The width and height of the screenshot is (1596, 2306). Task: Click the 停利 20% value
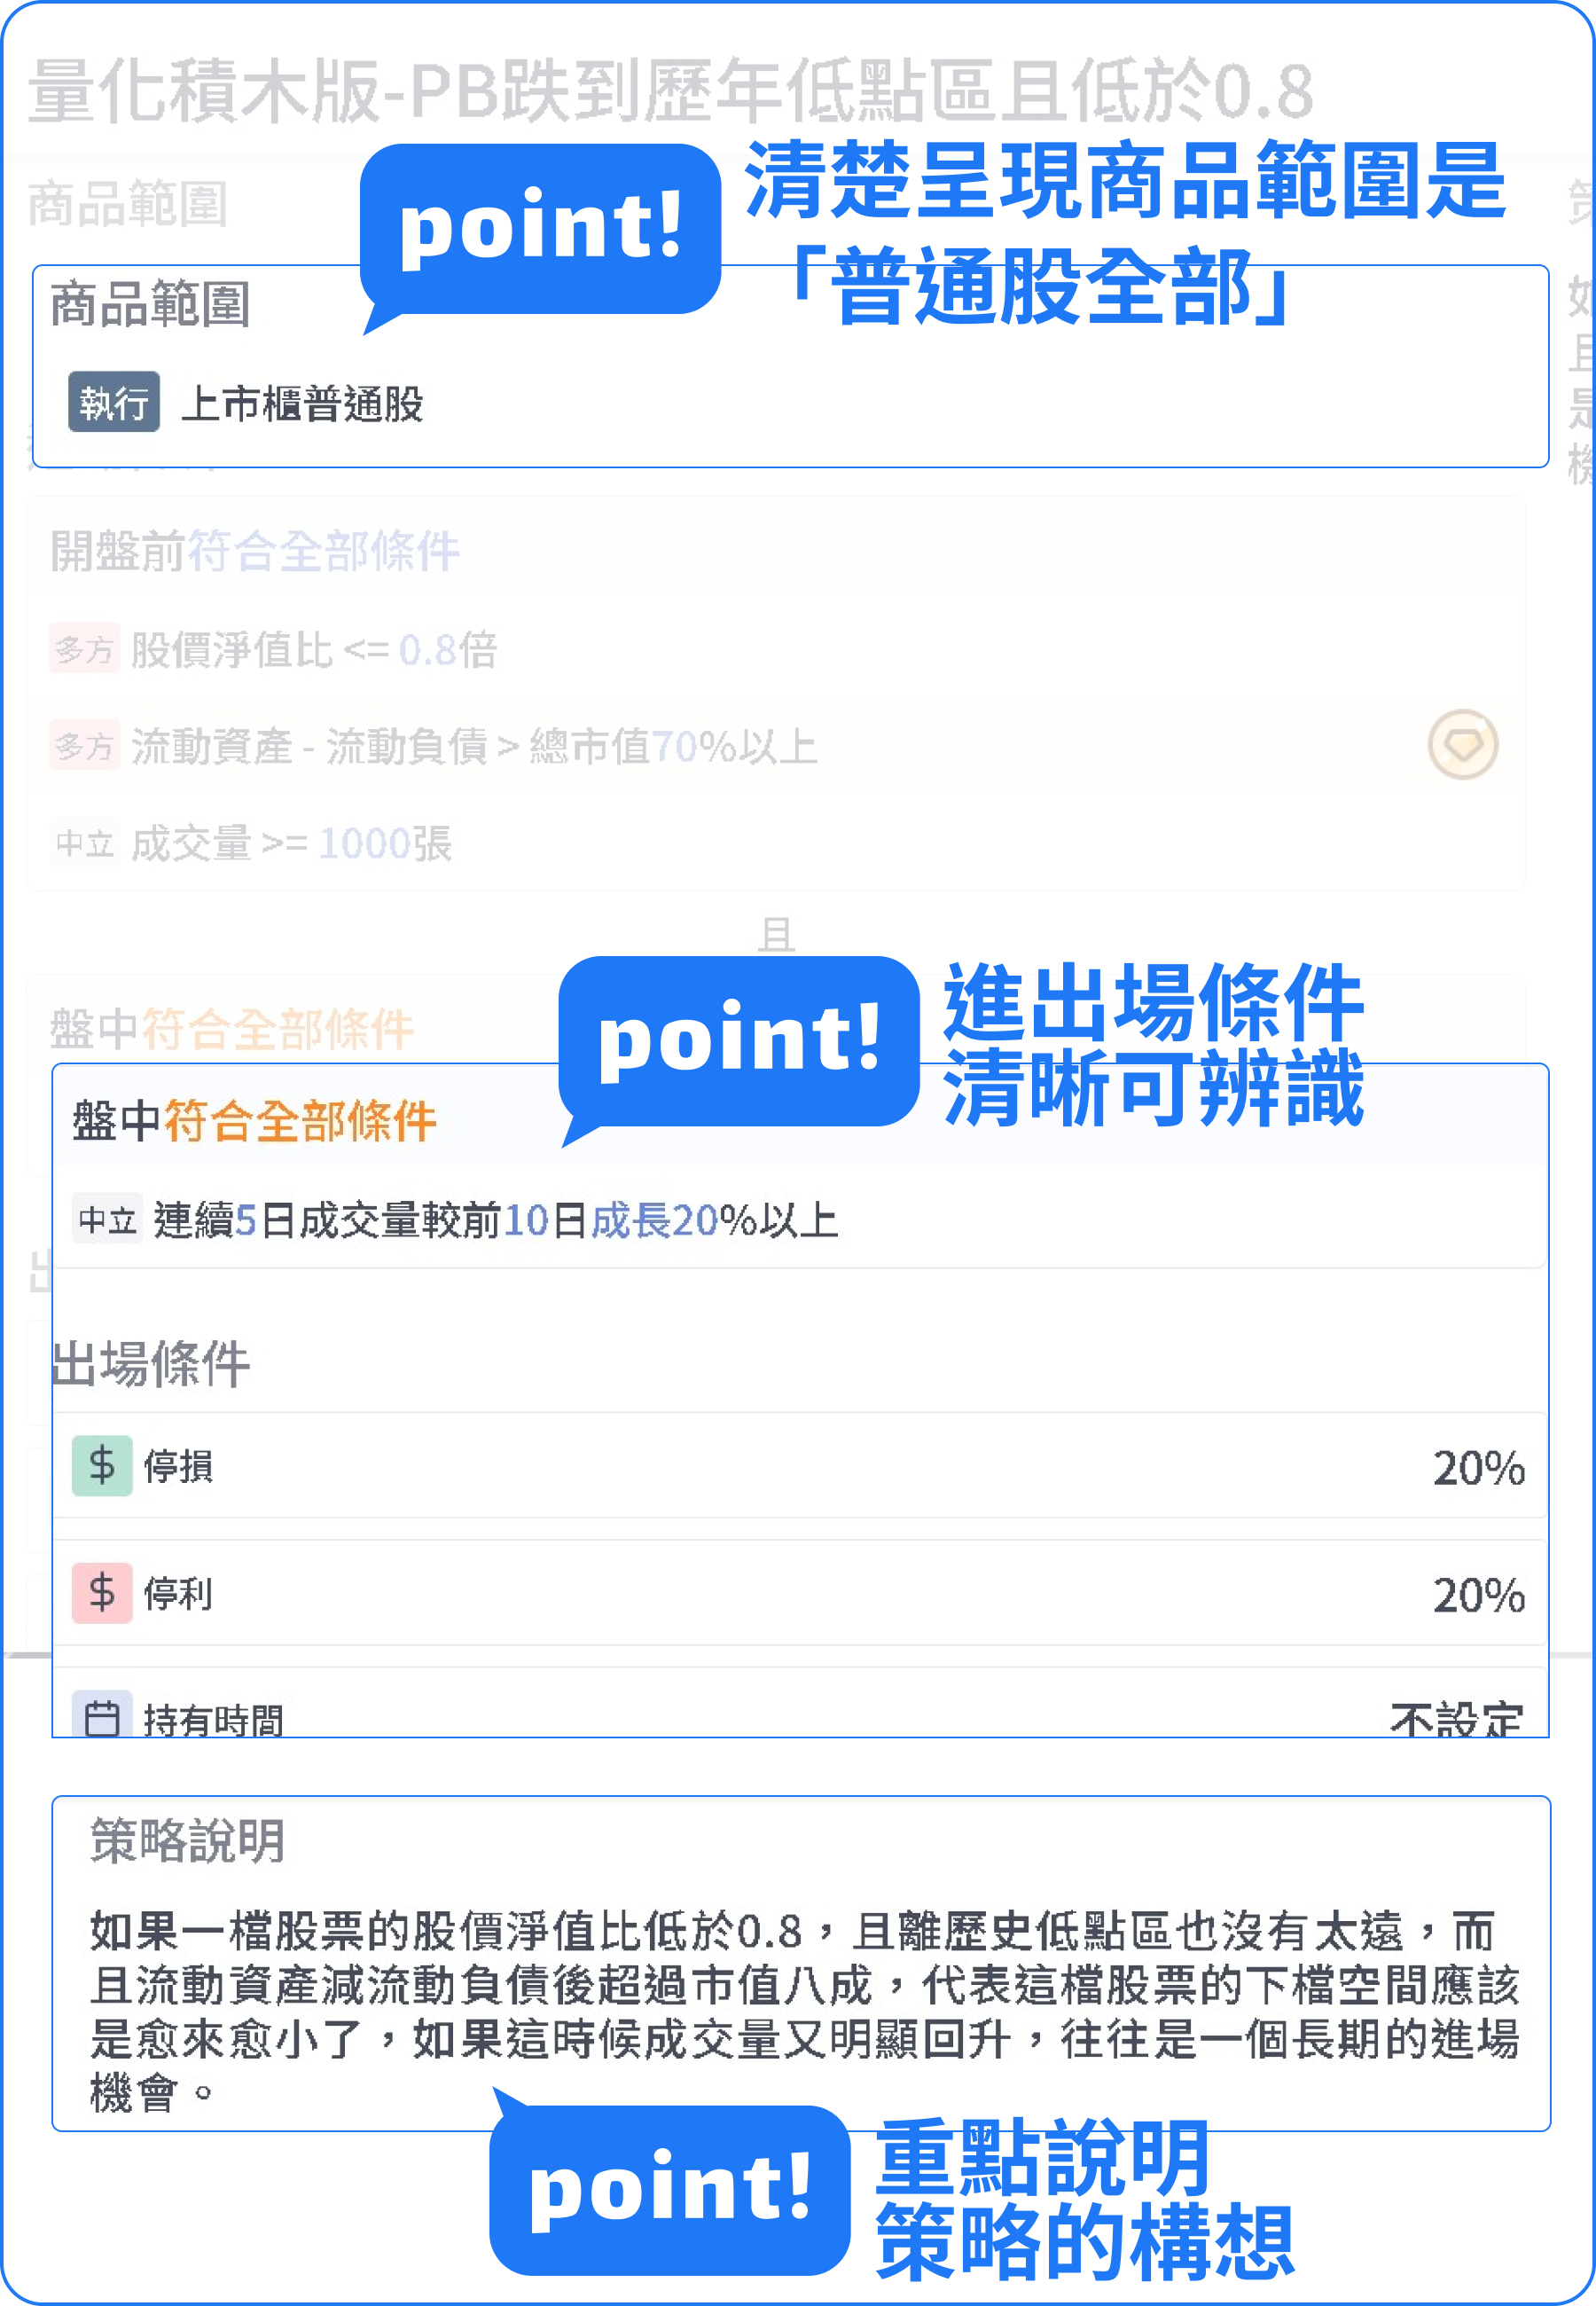coord(1478,1595)
